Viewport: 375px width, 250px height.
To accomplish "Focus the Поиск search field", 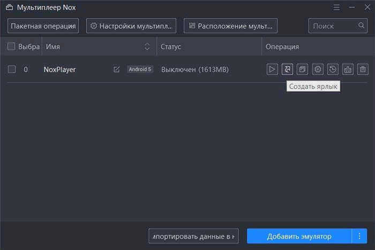I will pos(337,26).
